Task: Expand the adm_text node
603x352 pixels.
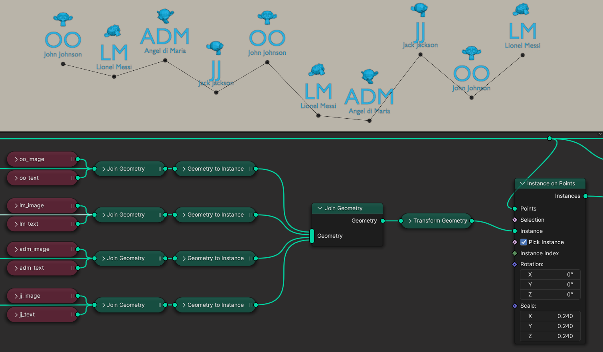Action: (16, 268)
